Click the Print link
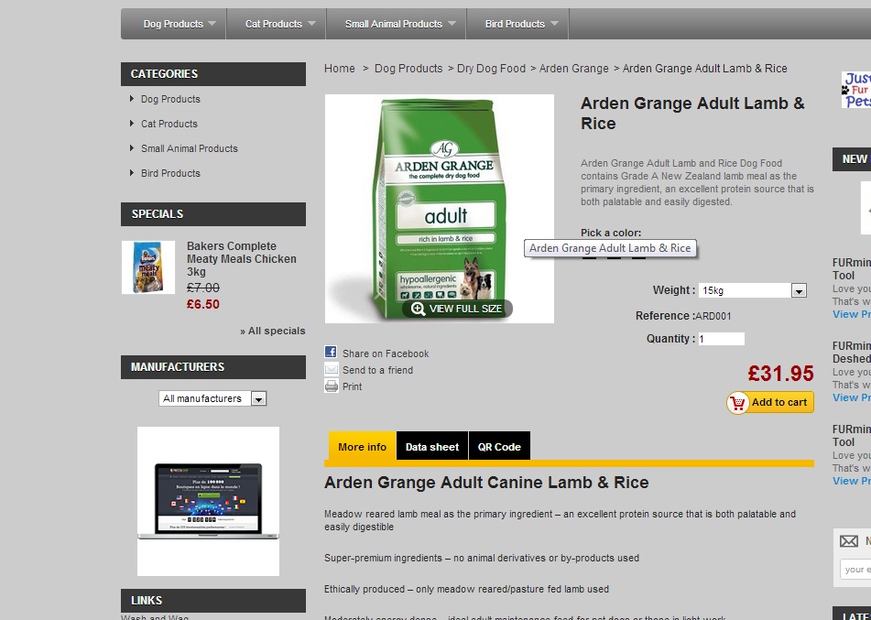The image size is (871, 620). [x=353, y=386]
